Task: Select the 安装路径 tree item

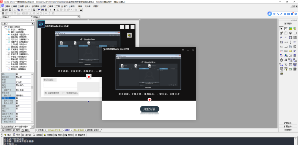Action: point(17,49)
